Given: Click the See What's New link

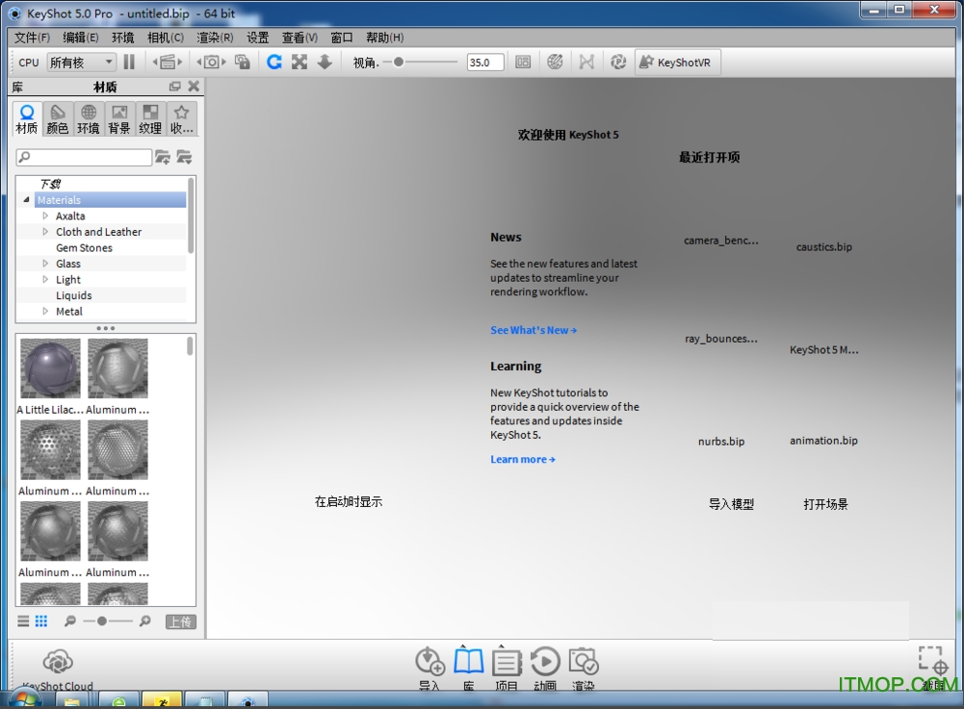Looking at the screenshot, I should 534,330.
